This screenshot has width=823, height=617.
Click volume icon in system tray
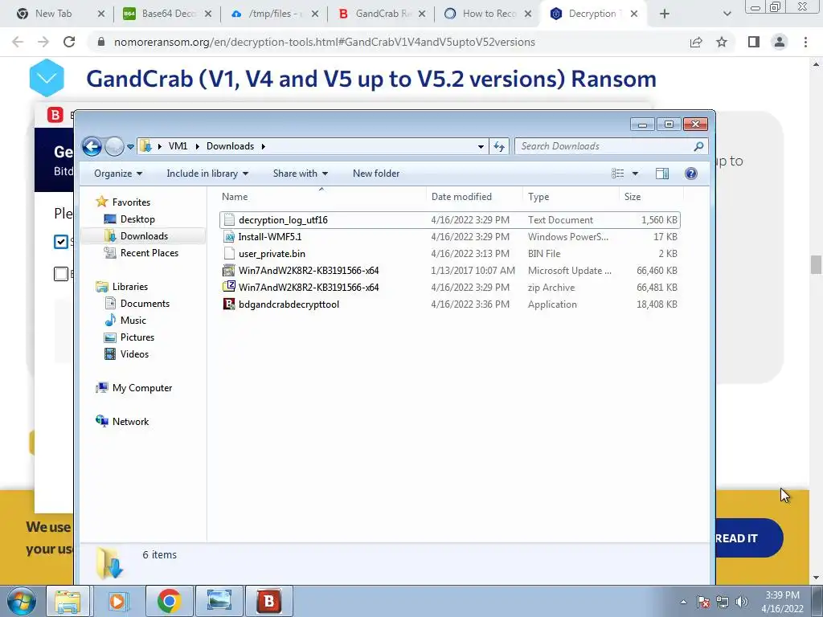pyautogui.click(x=742, y=602)
